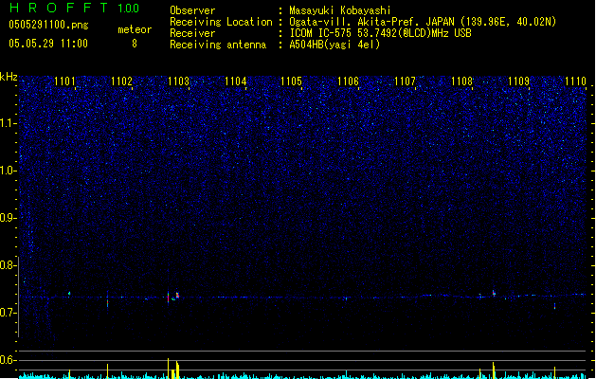596x379 pixels.
Task: Click the tallest yellow intensity spike under 1103
Action: (168, 368)
